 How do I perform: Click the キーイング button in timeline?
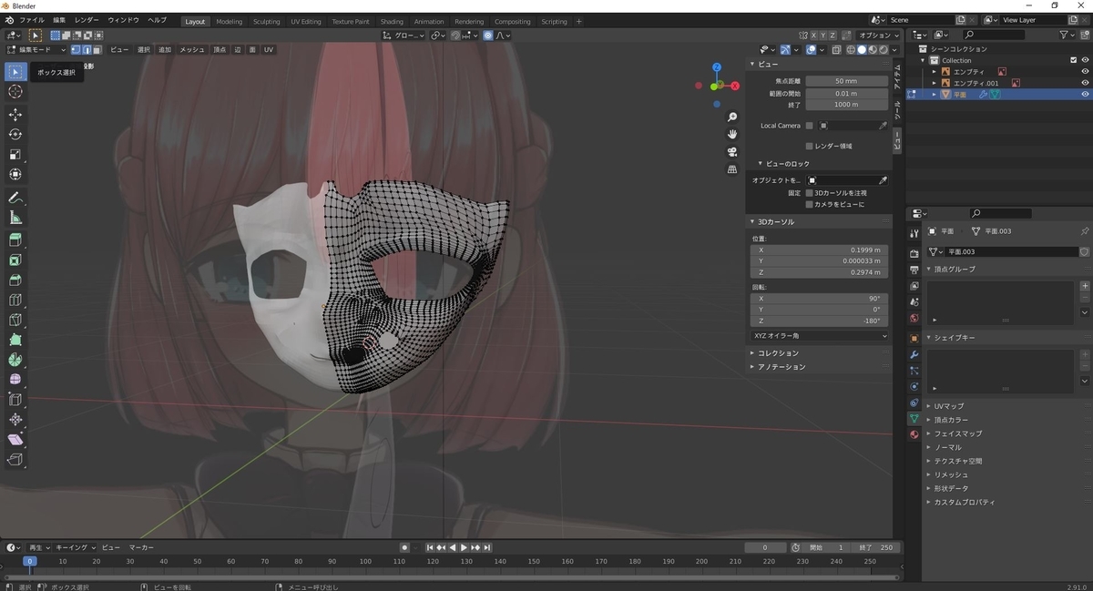pyautogui.click(x=74, y=547)
